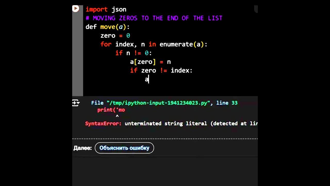Click the Далее: label
The width and height of the screenshot is (330, 186).
(x=82, y=148)
